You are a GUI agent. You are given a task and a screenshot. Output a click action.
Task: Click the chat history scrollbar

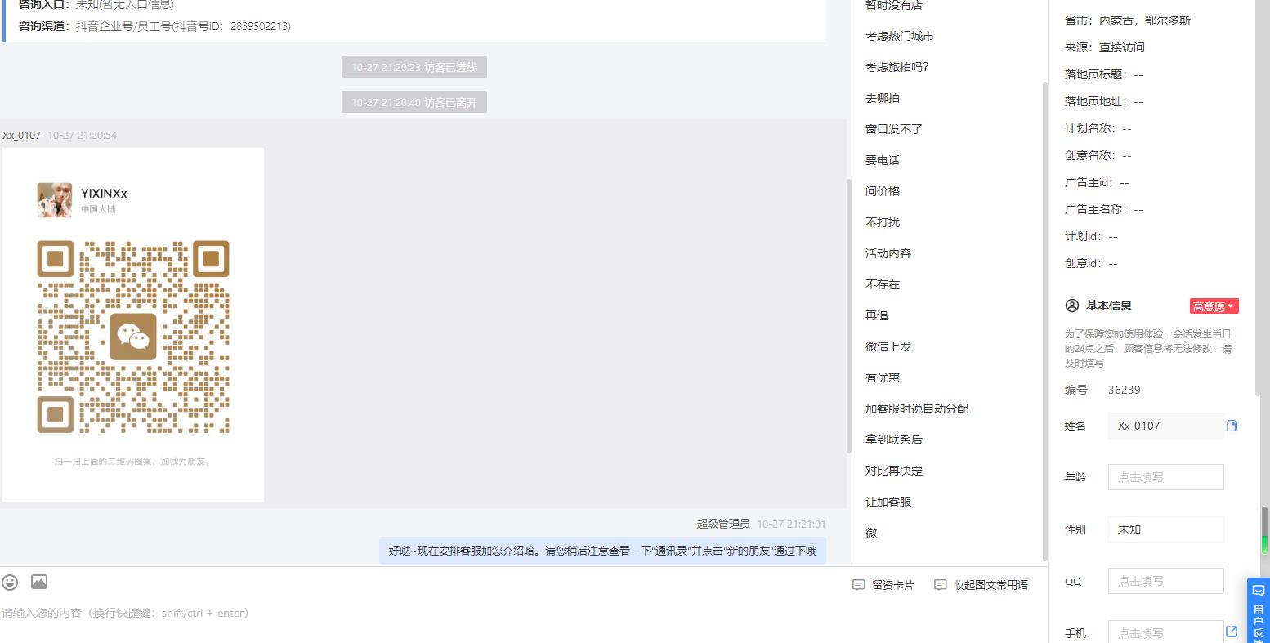849,316
